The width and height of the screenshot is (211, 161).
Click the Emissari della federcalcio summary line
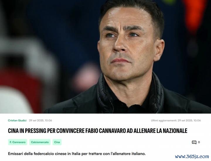coord(77,154)
